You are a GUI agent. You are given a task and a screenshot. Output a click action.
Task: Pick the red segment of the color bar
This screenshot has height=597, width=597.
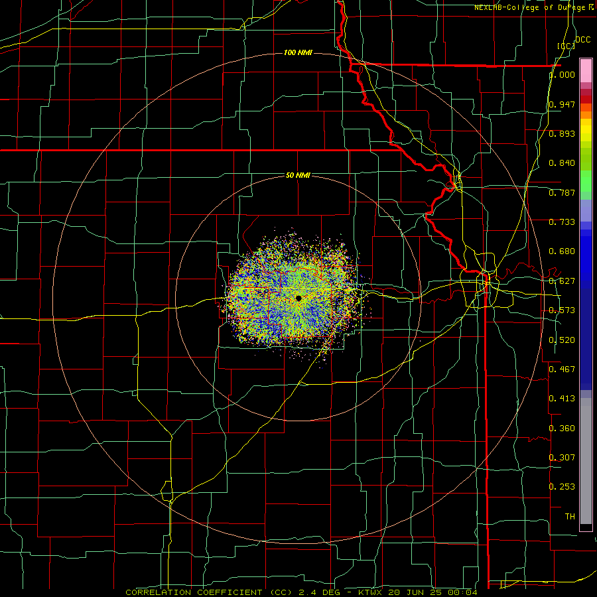pyautogui.click(x=586, y=99)
